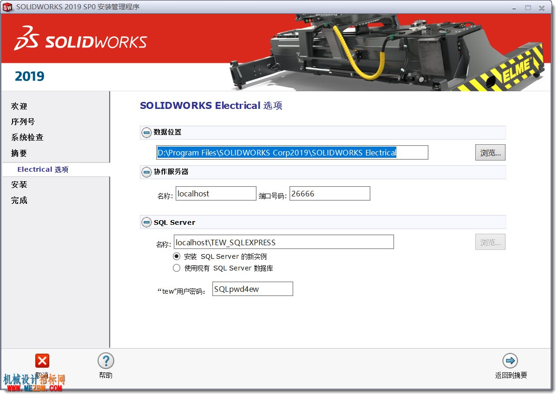
Task: Maximize the installation manager window
Action: coord(528,8)
